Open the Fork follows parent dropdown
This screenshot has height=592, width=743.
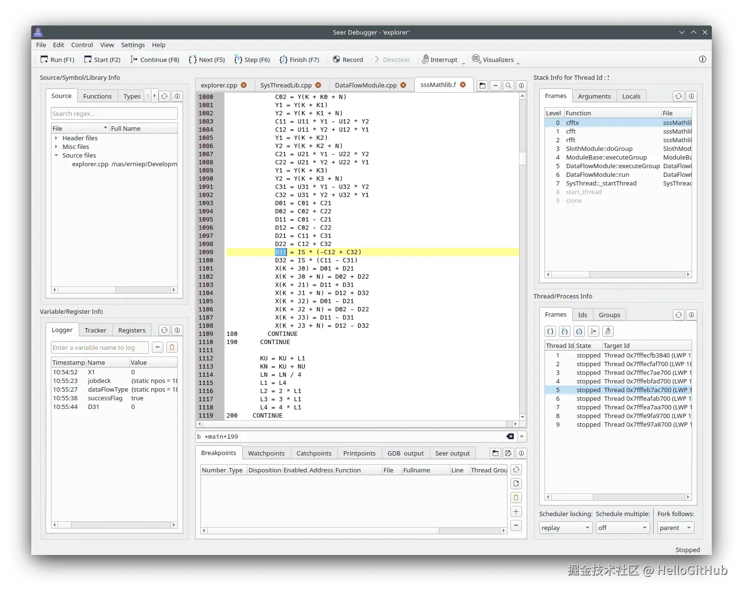point(676,528)
